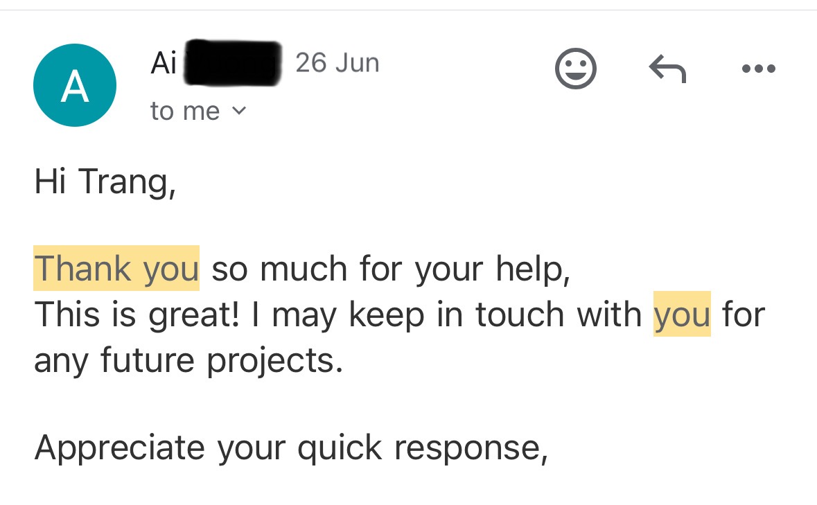Screen dimensions: 817x505
Task: Expand recipient details with the chevron beside 'to me'
Action: point(238,110)
